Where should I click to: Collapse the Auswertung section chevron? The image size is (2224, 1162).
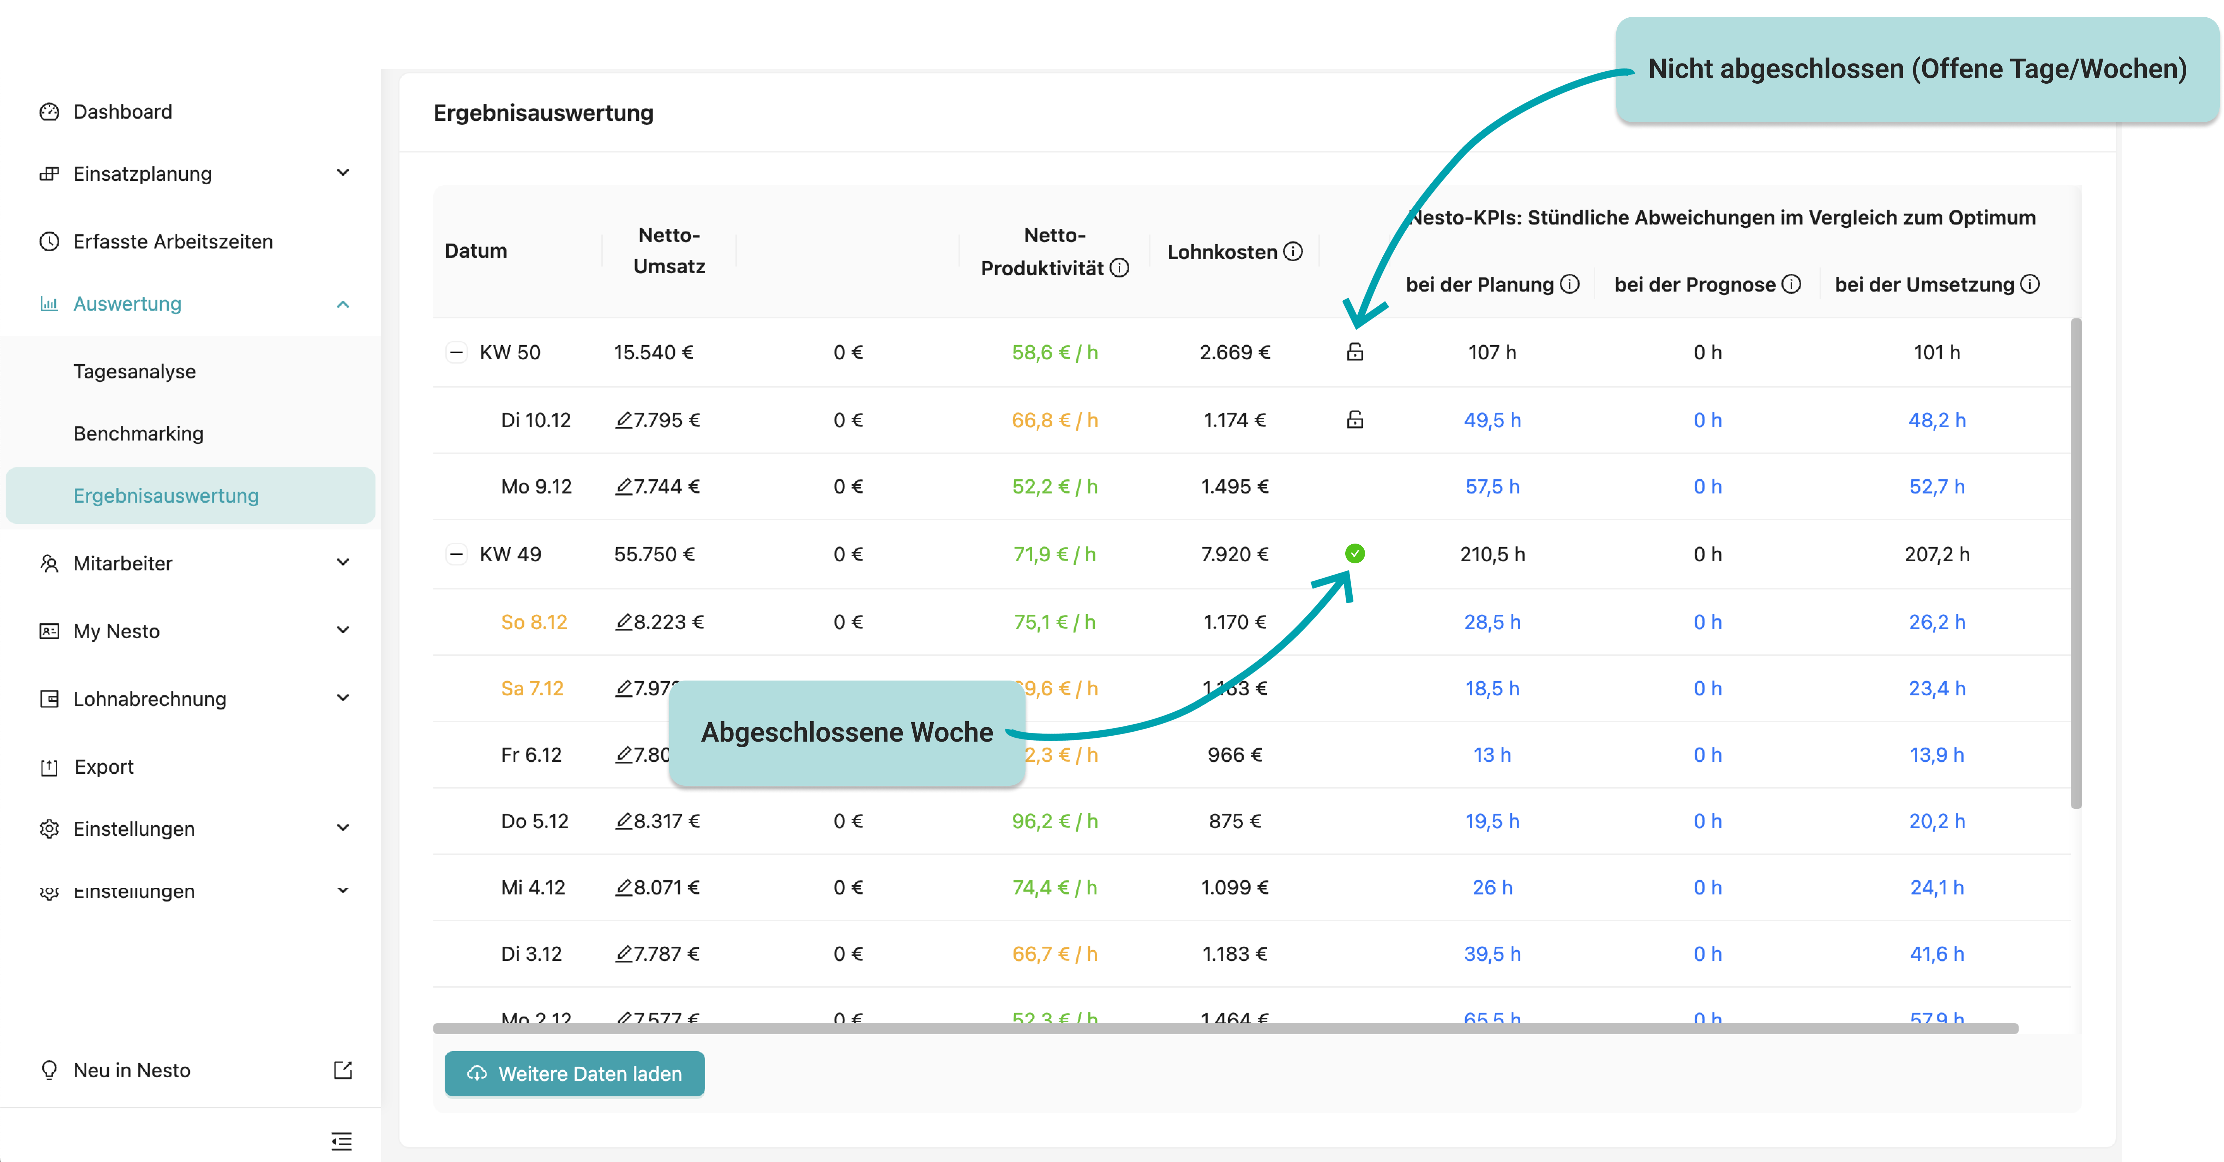(x=343, y=304)
